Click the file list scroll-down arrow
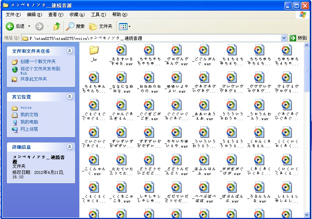 click(x=306, y=215)
